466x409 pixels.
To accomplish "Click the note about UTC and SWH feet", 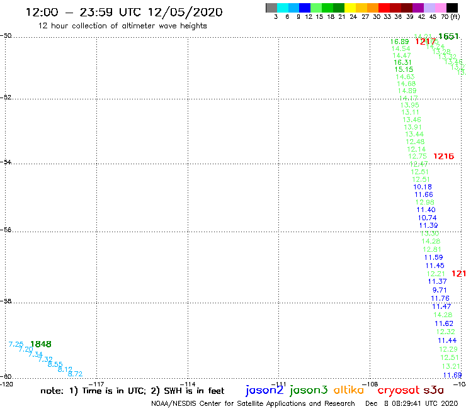I will (132, 391).
